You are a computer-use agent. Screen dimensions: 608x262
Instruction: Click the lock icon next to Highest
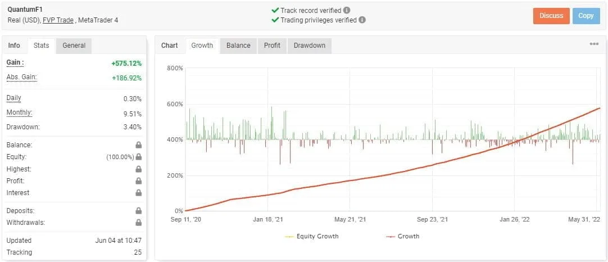[138, 169]
